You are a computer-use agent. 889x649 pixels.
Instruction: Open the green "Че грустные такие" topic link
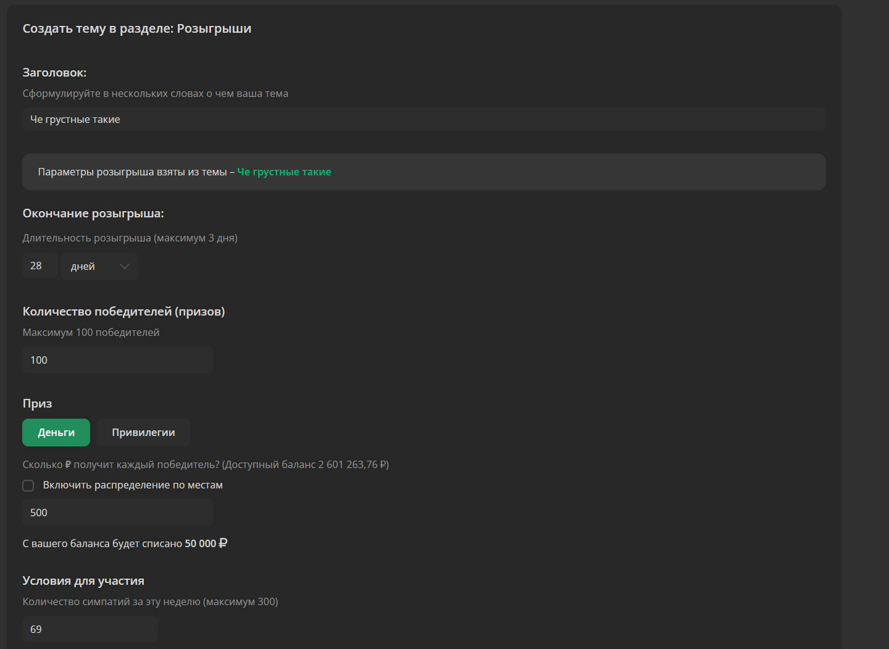click(x=284, y=172)
